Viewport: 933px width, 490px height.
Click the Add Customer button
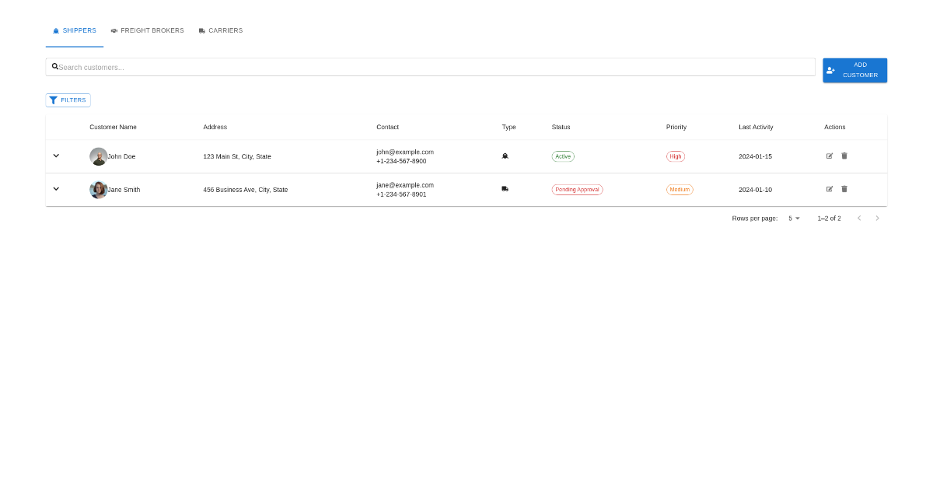pos(854,69)
